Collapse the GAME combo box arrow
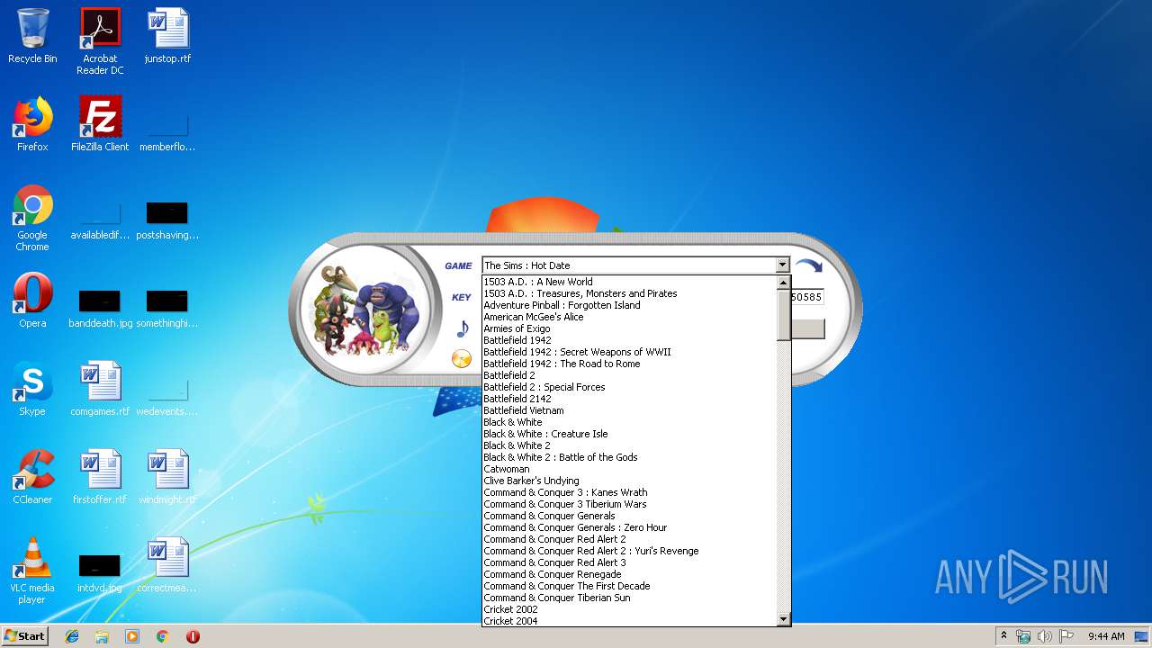The height and width of the screenshot is (648, 1152). 782,265
